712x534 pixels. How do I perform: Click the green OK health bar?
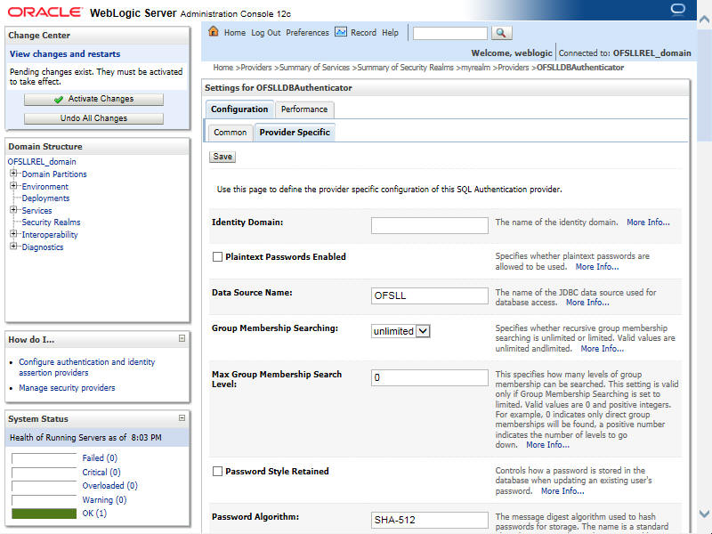point(44,514)
